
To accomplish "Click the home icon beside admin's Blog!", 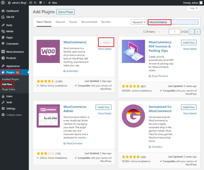I will [x=9, y=3].
